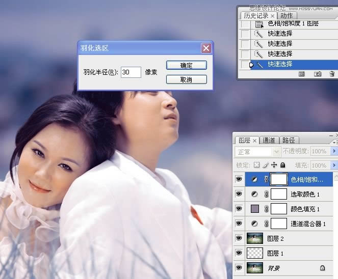The height and width of the screenshot is (279, 338).
Task: Expand the 不透明度 opacity arrow
Action: coord(334,152)
